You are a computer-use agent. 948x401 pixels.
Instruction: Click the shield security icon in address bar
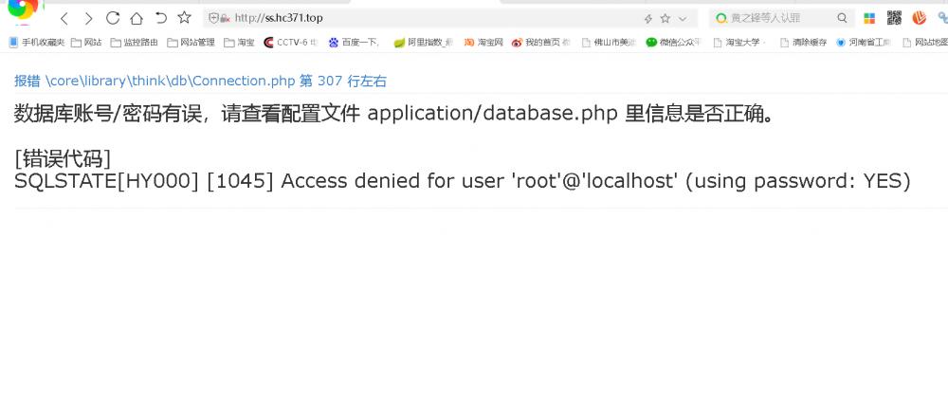click(x=213, y=18)
